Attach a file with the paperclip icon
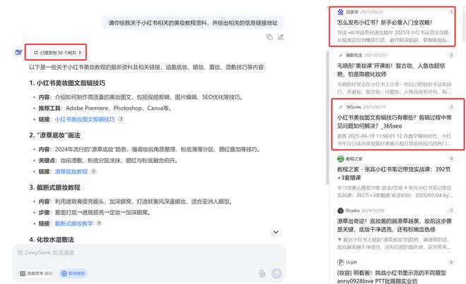The height and width of the screenshot is (284, 466). point(262,273)
